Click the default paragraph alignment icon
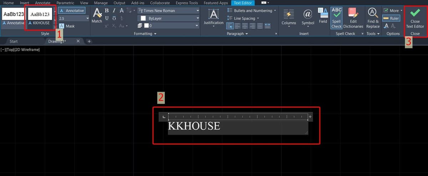This screenshot has width=428, height=176. (230, 26)
